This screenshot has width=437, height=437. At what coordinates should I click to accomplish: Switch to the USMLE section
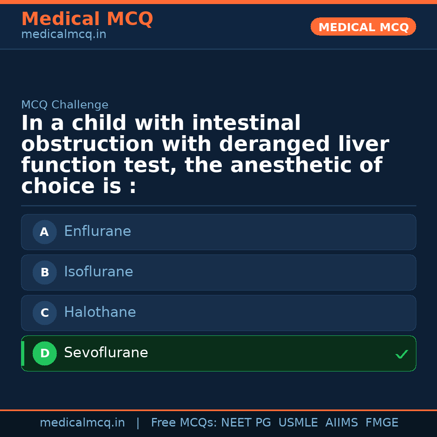[x=298, y=422]
